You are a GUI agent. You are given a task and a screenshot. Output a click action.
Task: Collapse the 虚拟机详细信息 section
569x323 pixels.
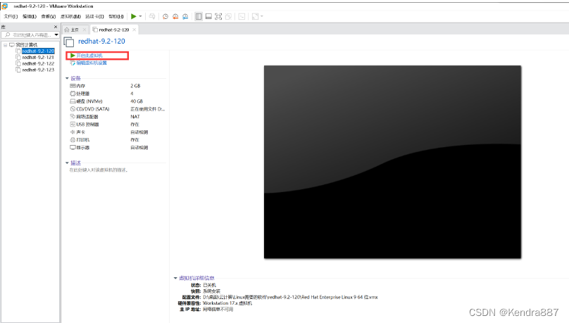coord(175,278)
